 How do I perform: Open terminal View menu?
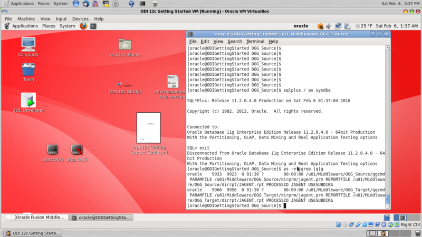218,42
